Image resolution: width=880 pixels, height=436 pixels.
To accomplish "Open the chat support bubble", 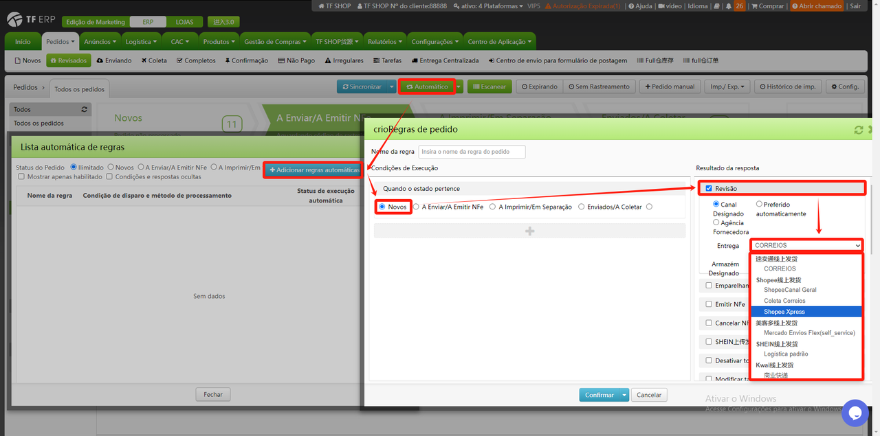I will pos(855,413).
